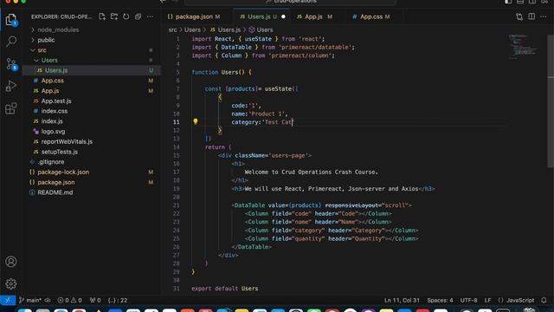This screenshot has width=554, height=312.
Task: Open changes compare icon in editor toolbar
Action: 519,16
